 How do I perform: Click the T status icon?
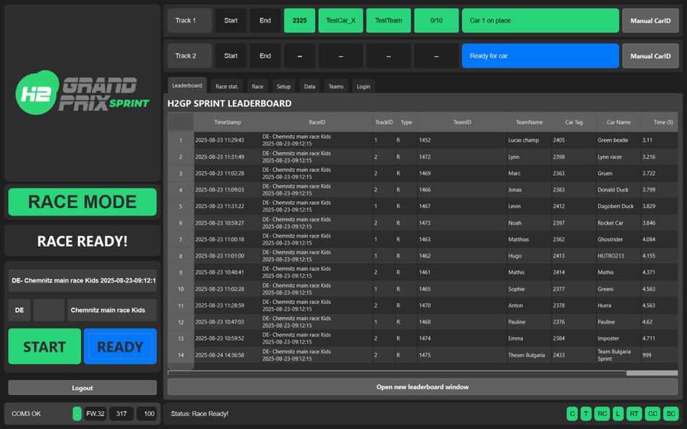(586, 413)
